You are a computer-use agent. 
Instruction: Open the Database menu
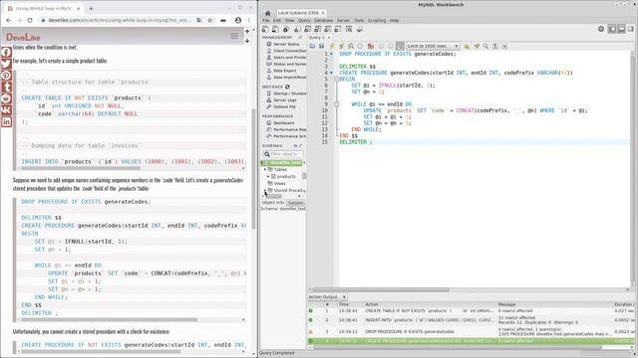tap(323, 20)
